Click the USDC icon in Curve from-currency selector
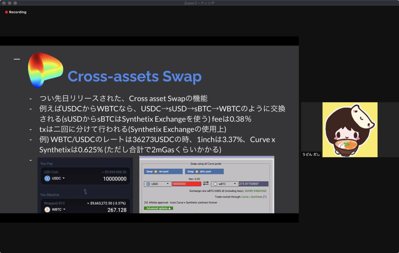 tap(148, 184)
